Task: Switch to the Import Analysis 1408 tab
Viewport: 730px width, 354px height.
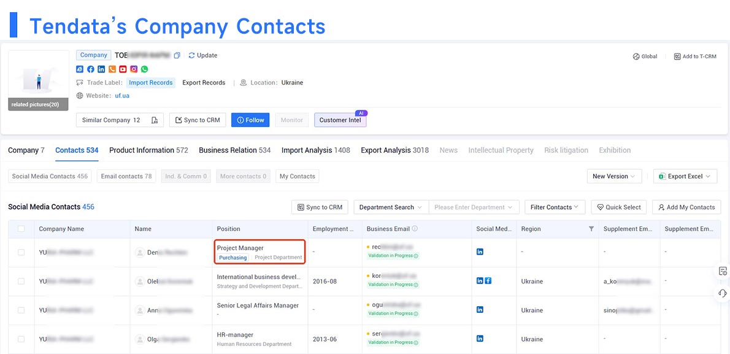Action: pos(316,150)
